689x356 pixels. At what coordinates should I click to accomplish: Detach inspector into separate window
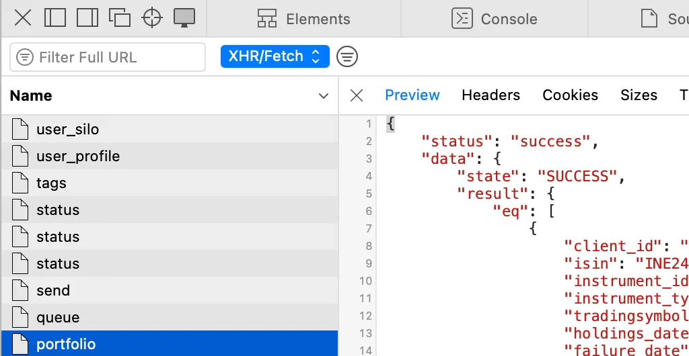click(120, 18)
